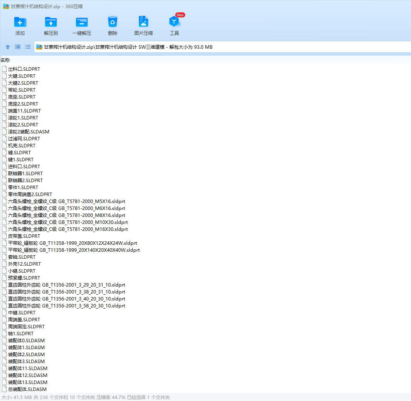Click the file icon beside 出料口.SLDPRT

[x=4, y=69]
